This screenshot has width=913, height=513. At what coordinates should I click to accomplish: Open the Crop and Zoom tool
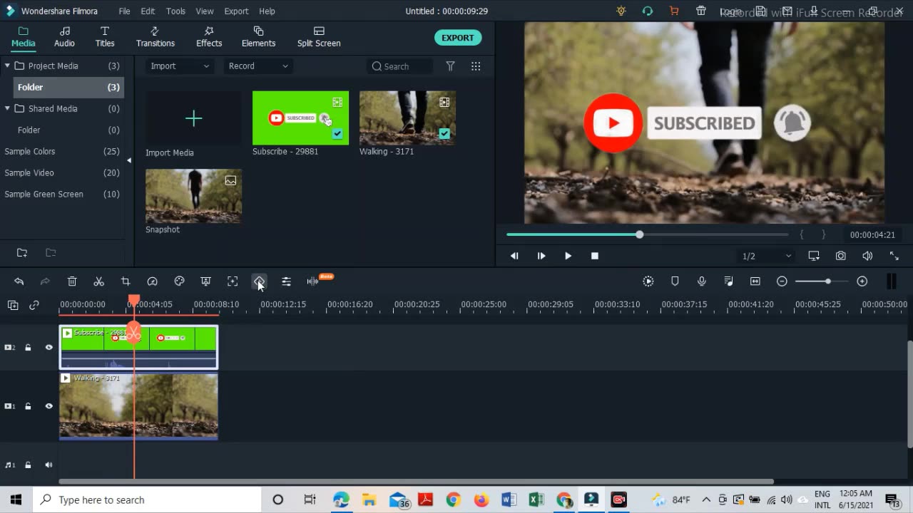(126, 281)
